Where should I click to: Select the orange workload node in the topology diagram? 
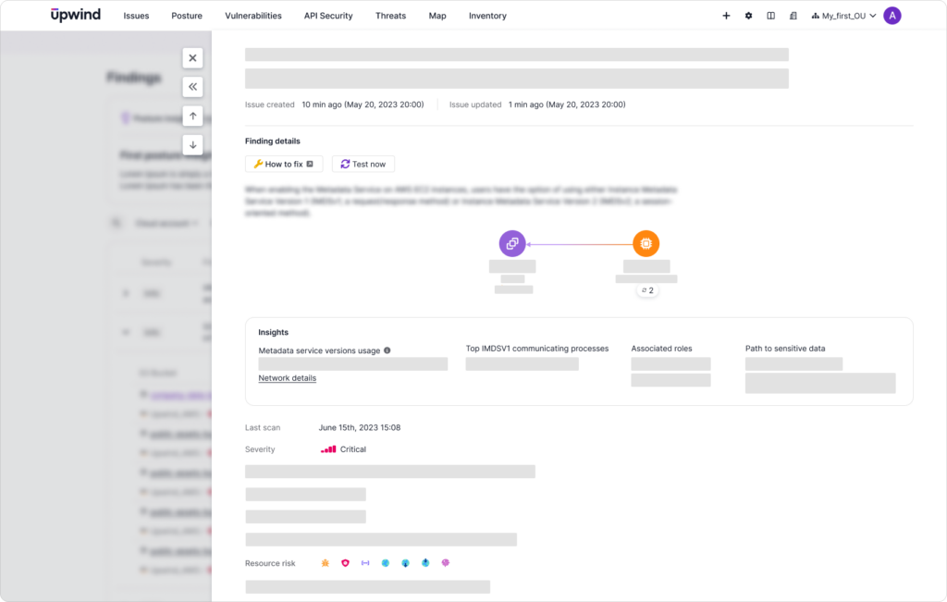tap(646, 243)
